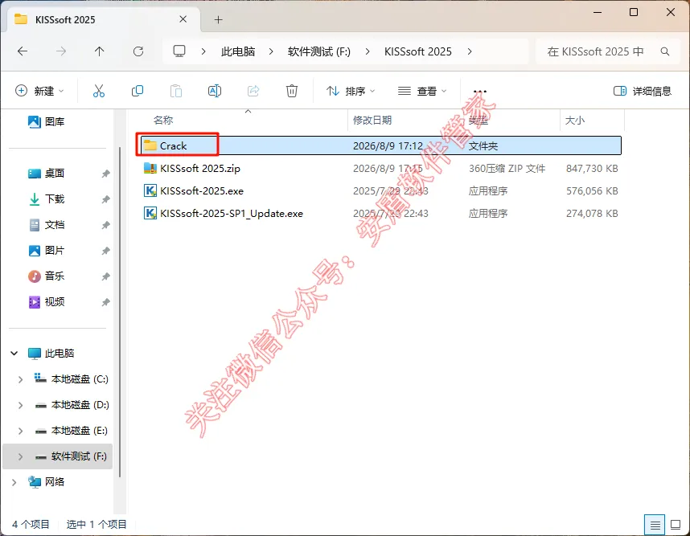
Task: Click the Paste clipboard icon
Action: click(175, 91)
